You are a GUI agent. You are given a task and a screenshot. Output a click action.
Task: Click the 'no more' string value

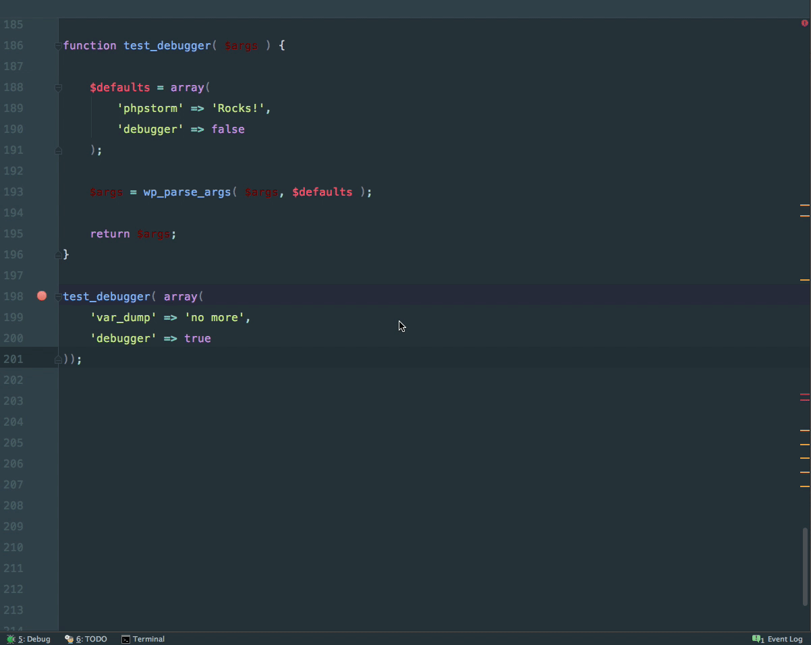pyautogui.click(x=215, y=317)
